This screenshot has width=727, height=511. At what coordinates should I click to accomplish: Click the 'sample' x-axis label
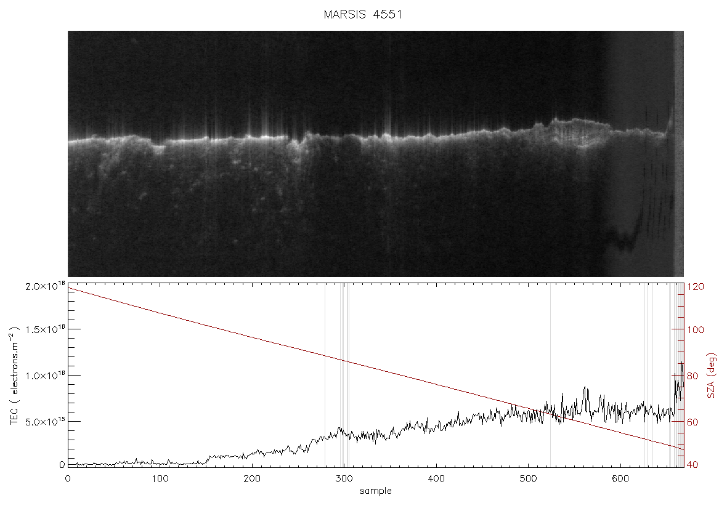376,491
